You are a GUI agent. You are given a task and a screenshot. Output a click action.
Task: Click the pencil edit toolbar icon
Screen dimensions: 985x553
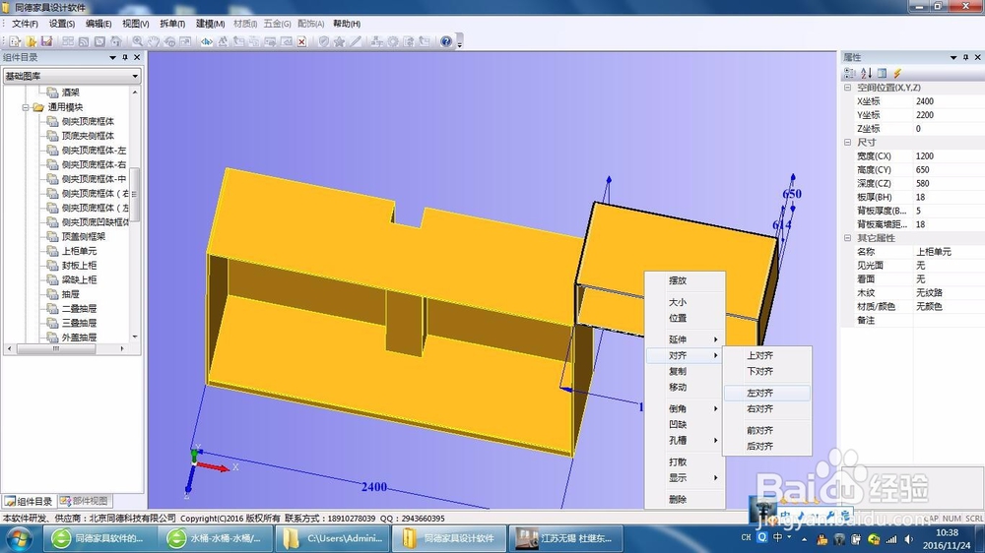(356, 41)
